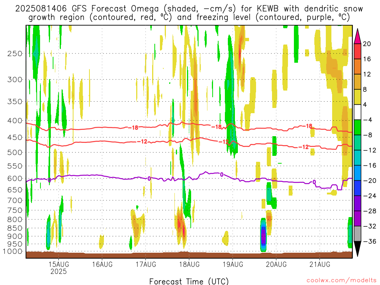This screenshot has height=285, width=380.
Task: Click the 1000 pressure level label
Action: pos(13,252)
